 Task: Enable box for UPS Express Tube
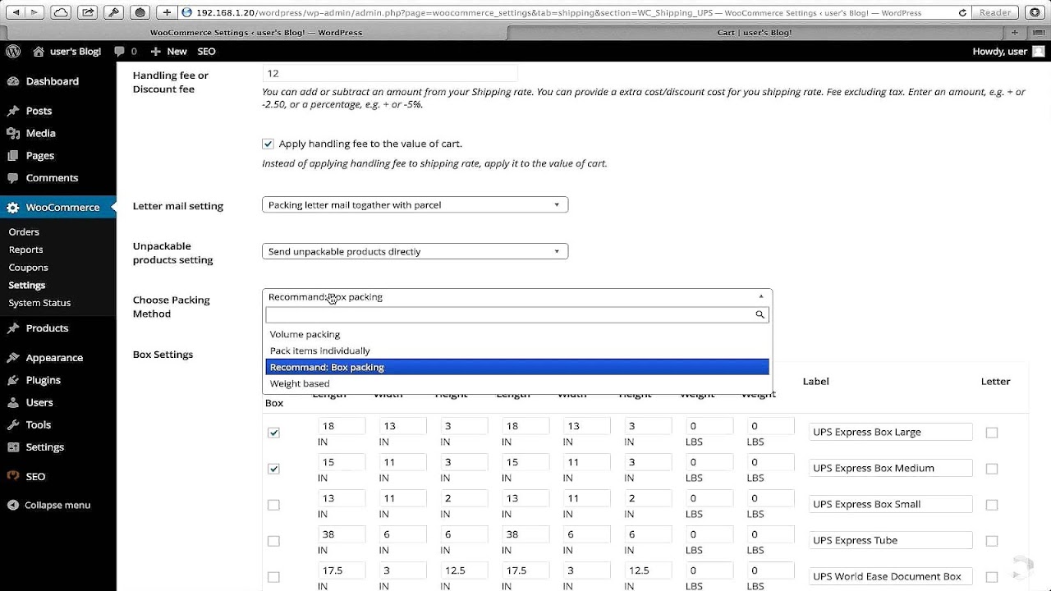click(x=273, y=541)
